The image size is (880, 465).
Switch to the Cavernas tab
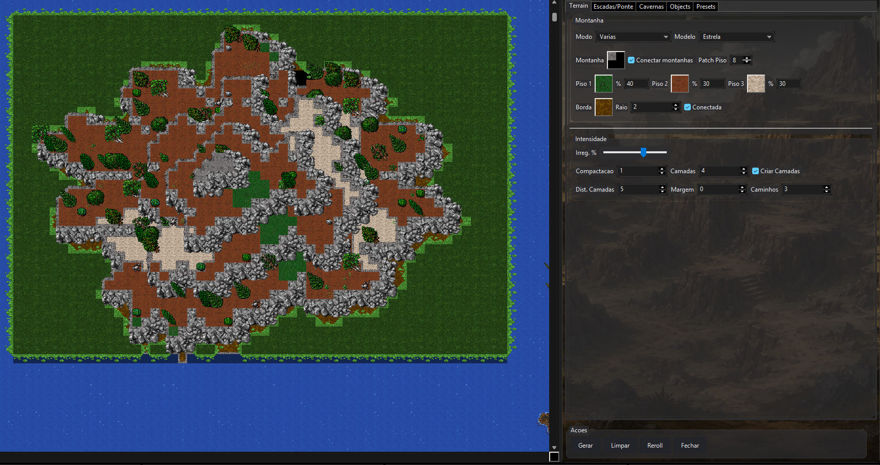[x=651, y=7]
